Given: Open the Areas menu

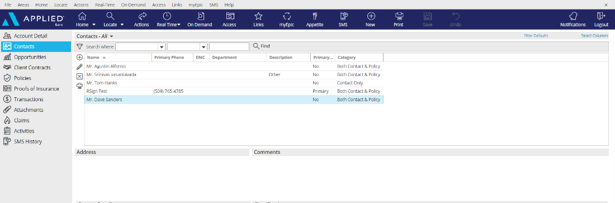Looking at the screenshot, I should 23,4.
